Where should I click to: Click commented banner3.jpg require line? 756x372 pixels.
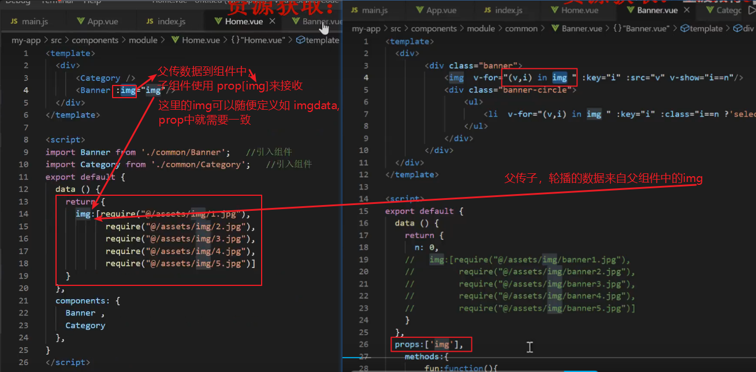coord(520,284)
